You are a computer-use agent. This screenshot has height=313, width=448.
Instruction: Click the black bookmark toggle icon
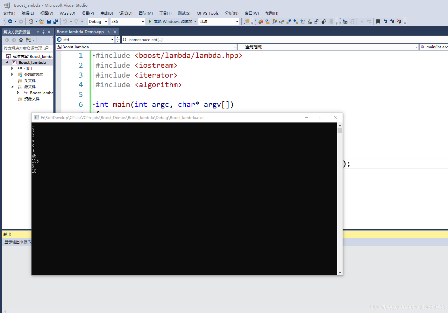[x=378, y=21]
